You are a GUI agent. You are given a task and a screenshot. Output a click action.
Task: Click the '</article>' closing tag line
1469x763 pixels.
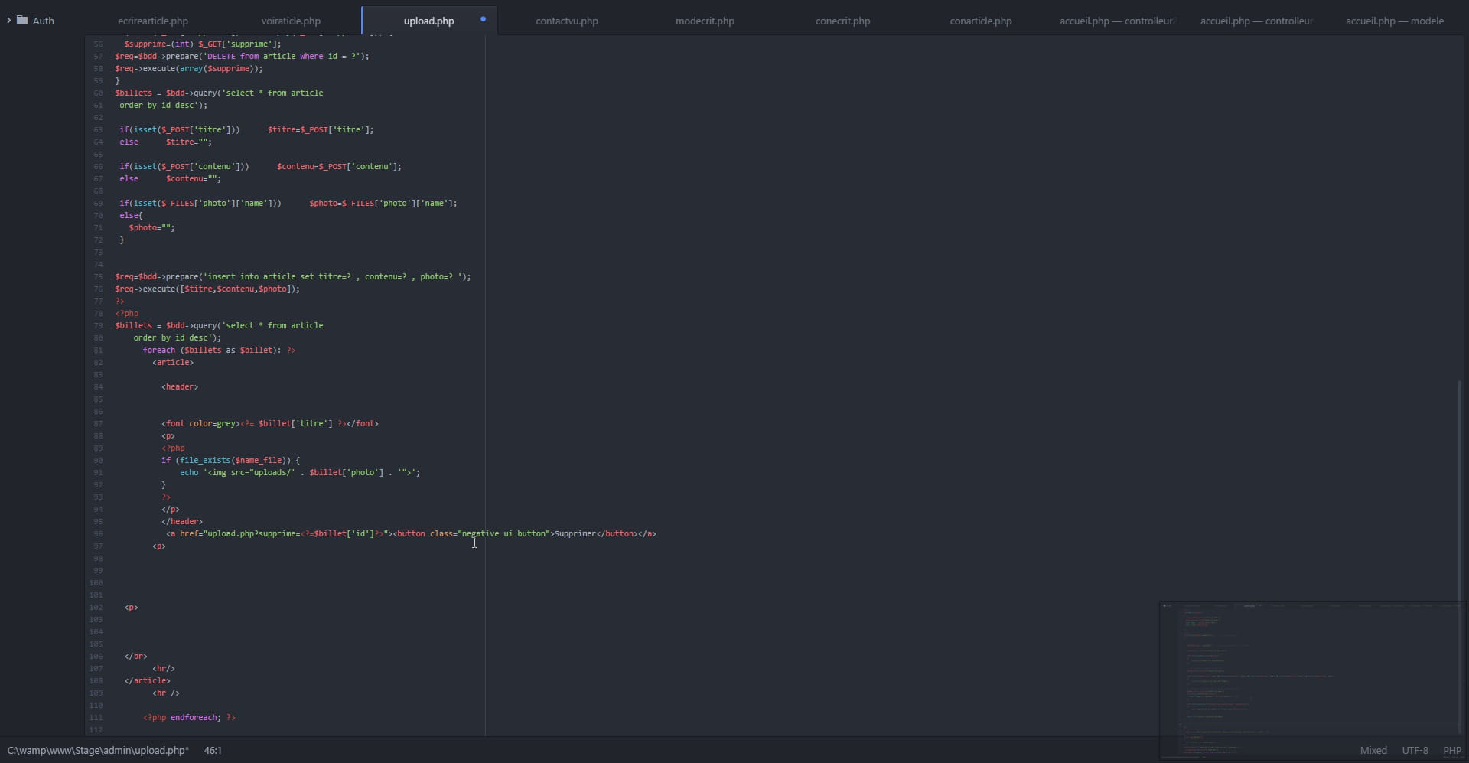[x=148, y=680]
